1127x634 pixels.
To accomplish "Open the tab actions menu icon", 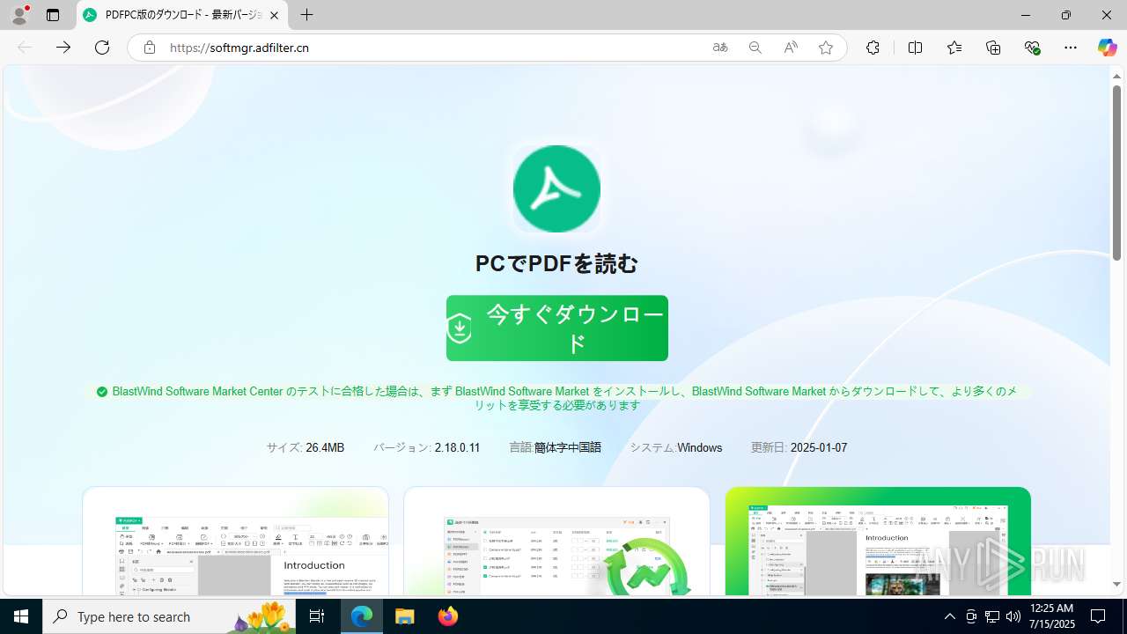I will coord(53,15).
